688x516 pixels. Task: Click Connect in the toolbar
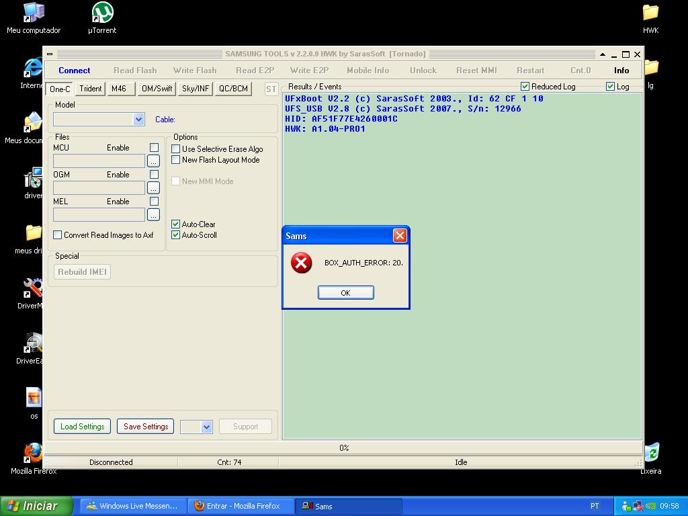[74, 70]
